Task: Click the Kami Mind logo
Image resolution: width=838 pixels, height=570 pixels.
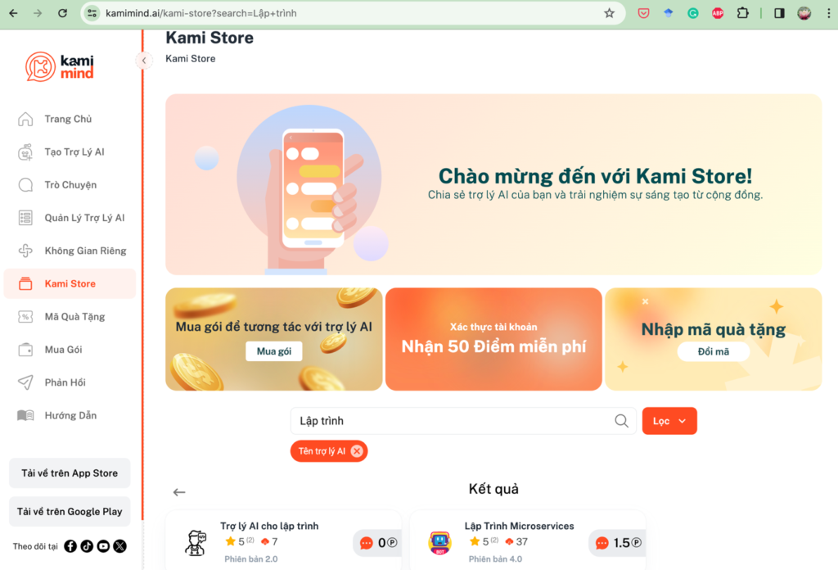Action: (x=59, y=67)
